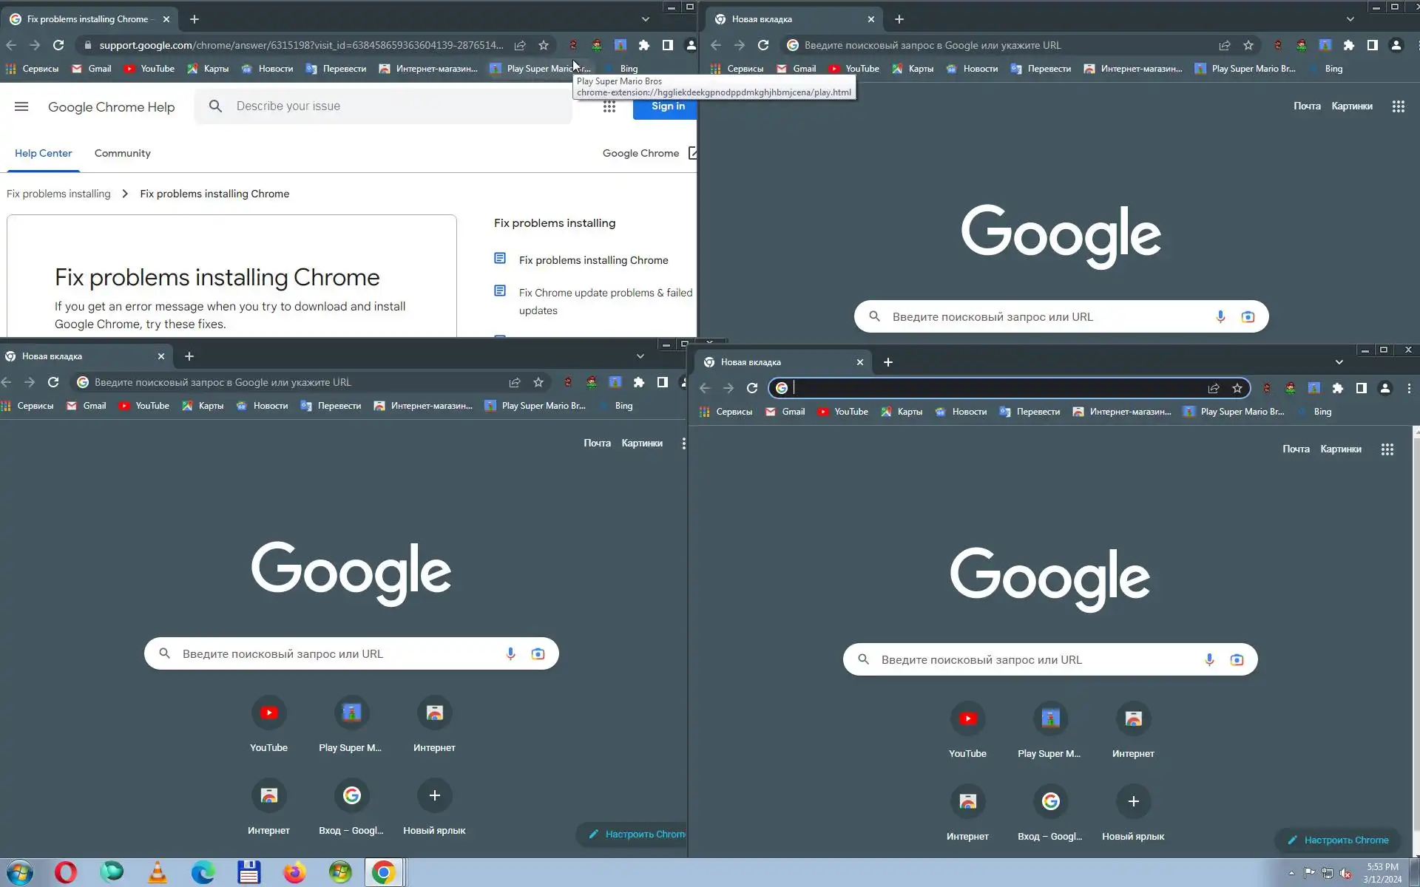This screenshot has width=1420, height=887.
Task: Expand tab search chevron in bottom-right window
Action: pos(1339,362)
